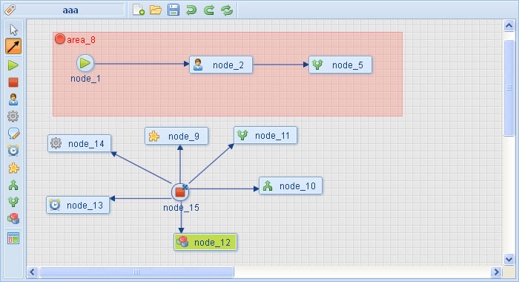Select the alarm clock timer tool

13,151
